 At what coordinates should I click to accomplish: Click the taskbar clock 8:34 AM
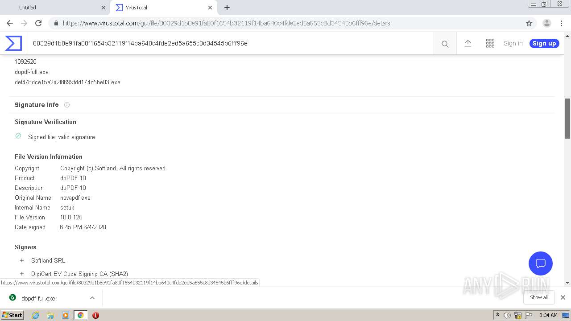point(548,315)
